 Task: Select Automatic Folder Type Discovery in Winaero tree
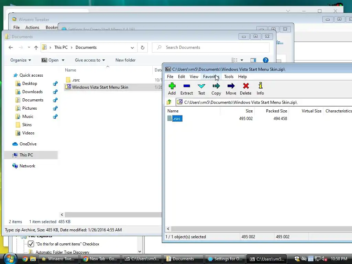62,252
